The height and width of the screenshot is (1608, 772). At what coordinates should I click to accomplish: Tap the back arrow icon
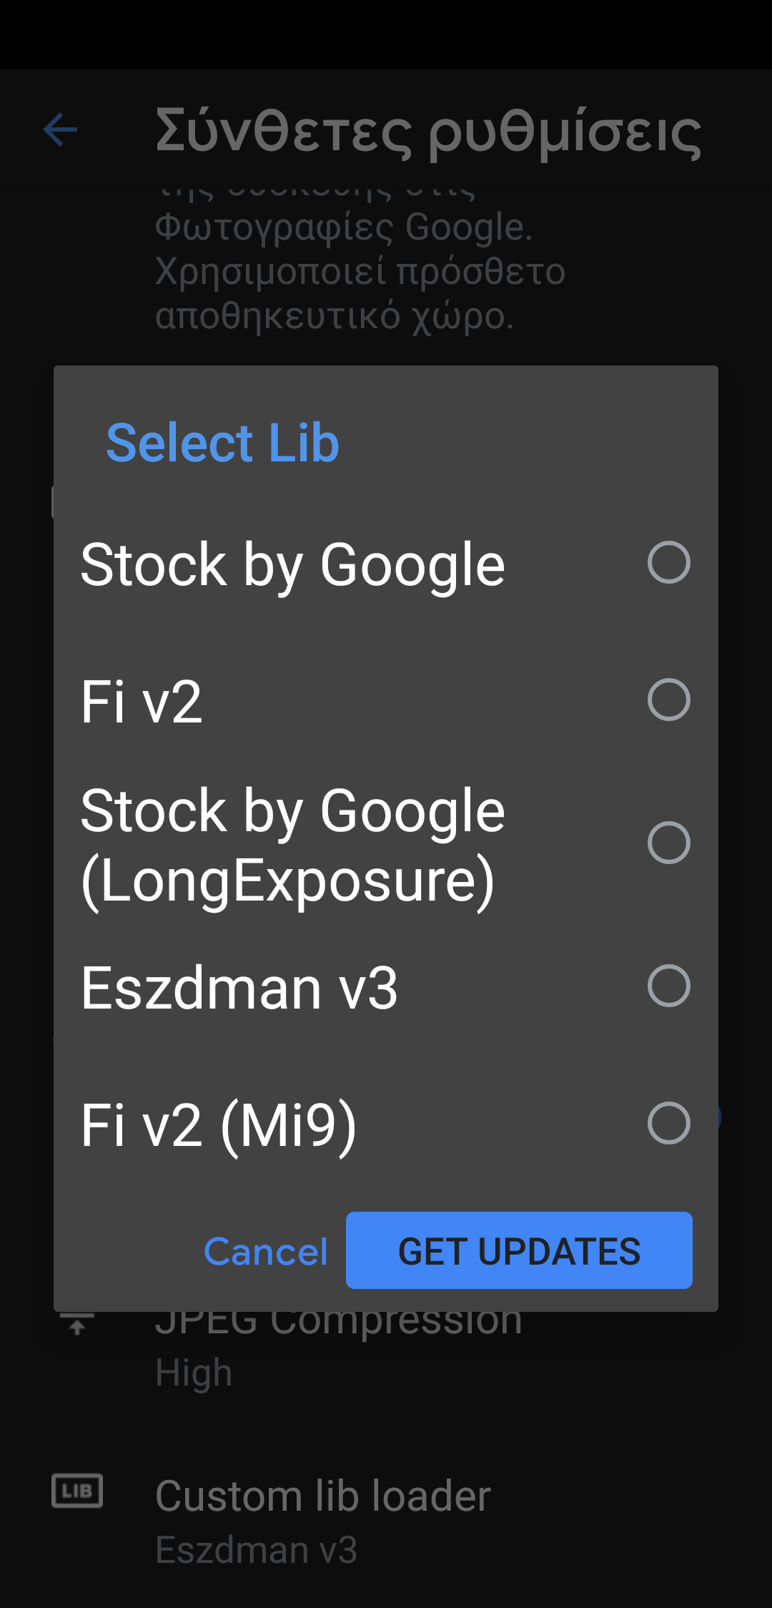(x=60, y=129)
